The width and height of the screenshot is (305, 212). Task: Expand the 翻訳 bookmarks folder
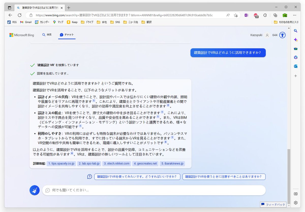147,22
